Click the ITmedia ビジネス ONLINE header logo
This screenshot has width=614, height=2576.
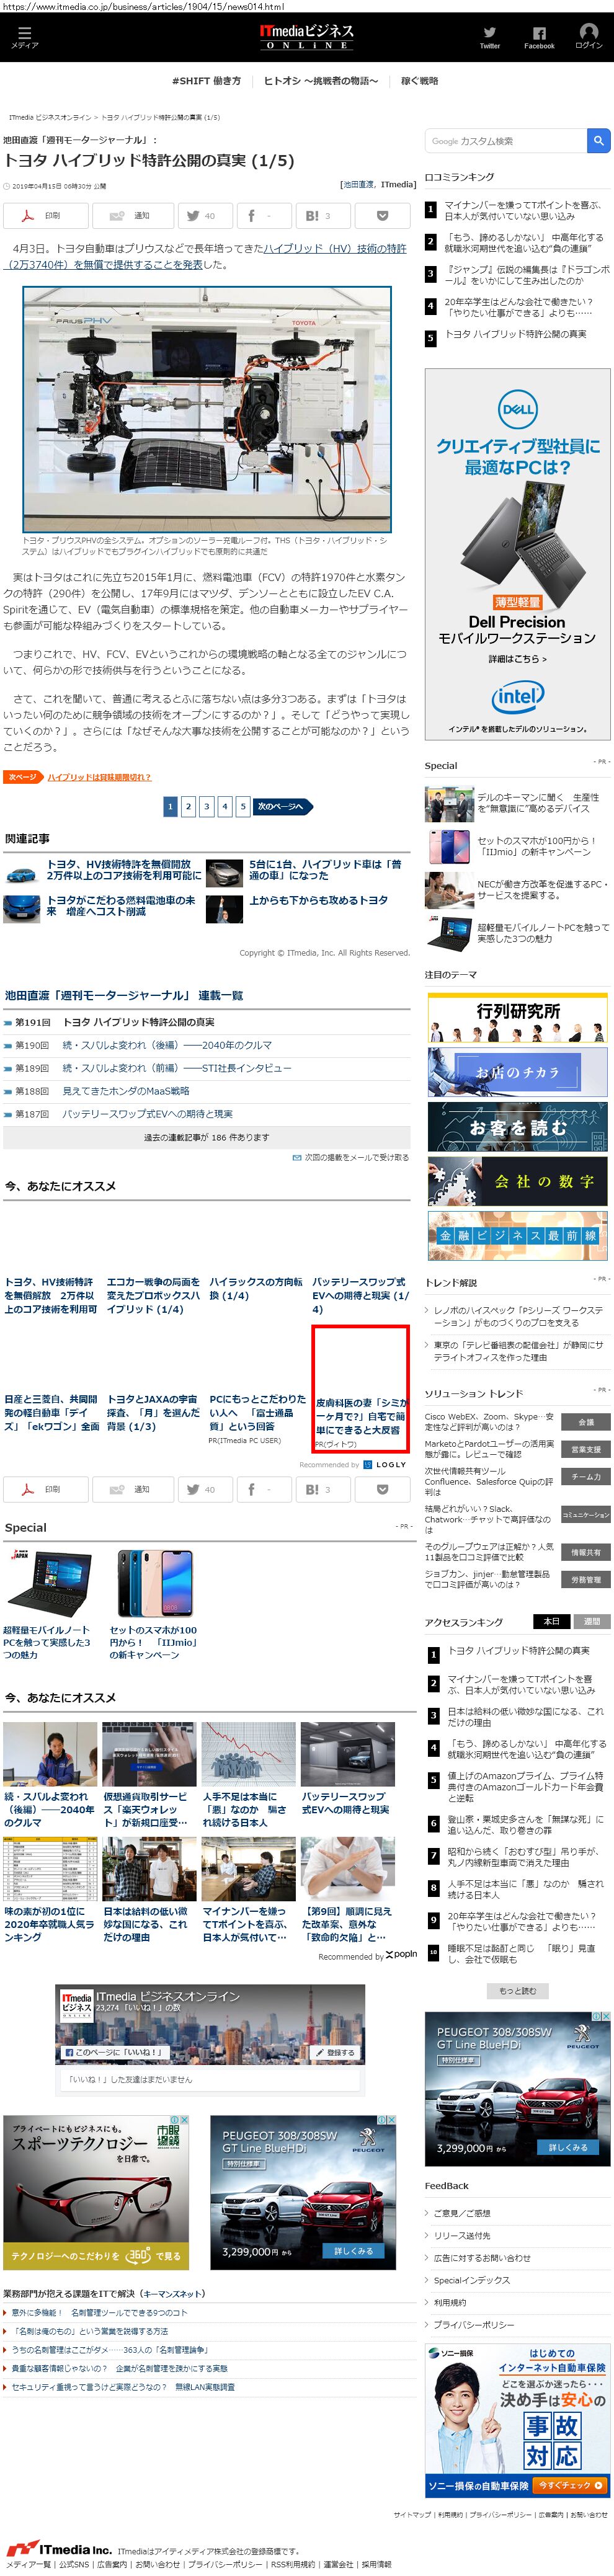point(306,36)
